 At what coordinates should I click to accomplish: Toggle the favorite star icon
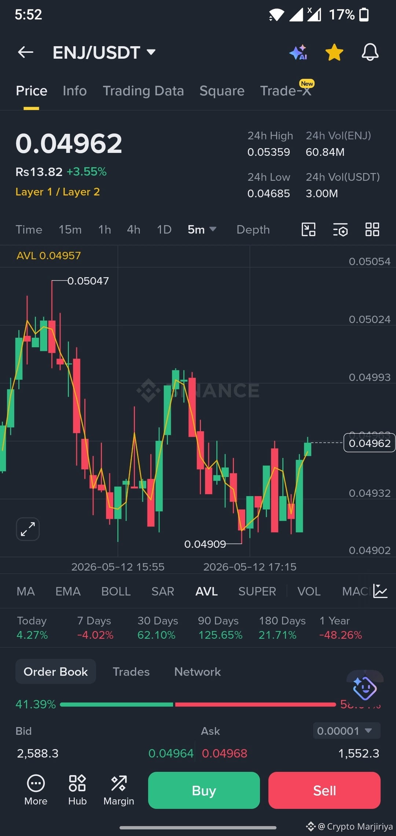(x=334, y=52)
